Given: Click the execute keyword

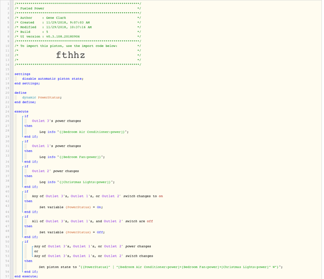Looking at the screenshot, I should 21,112.
